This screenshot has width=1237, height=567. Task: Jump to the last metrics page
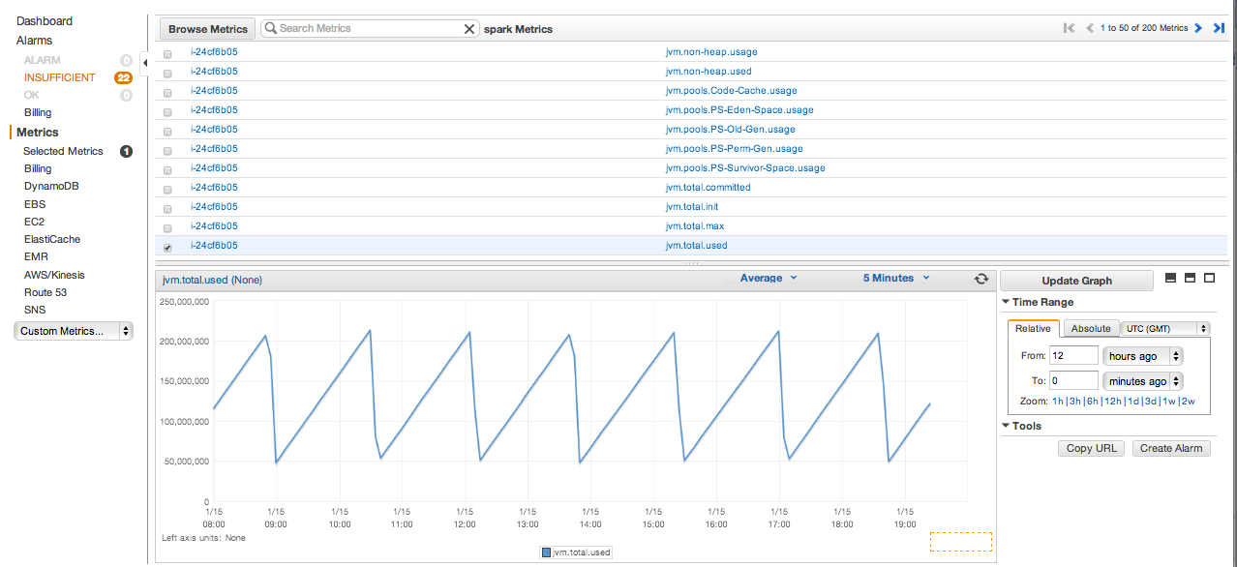1219,28
